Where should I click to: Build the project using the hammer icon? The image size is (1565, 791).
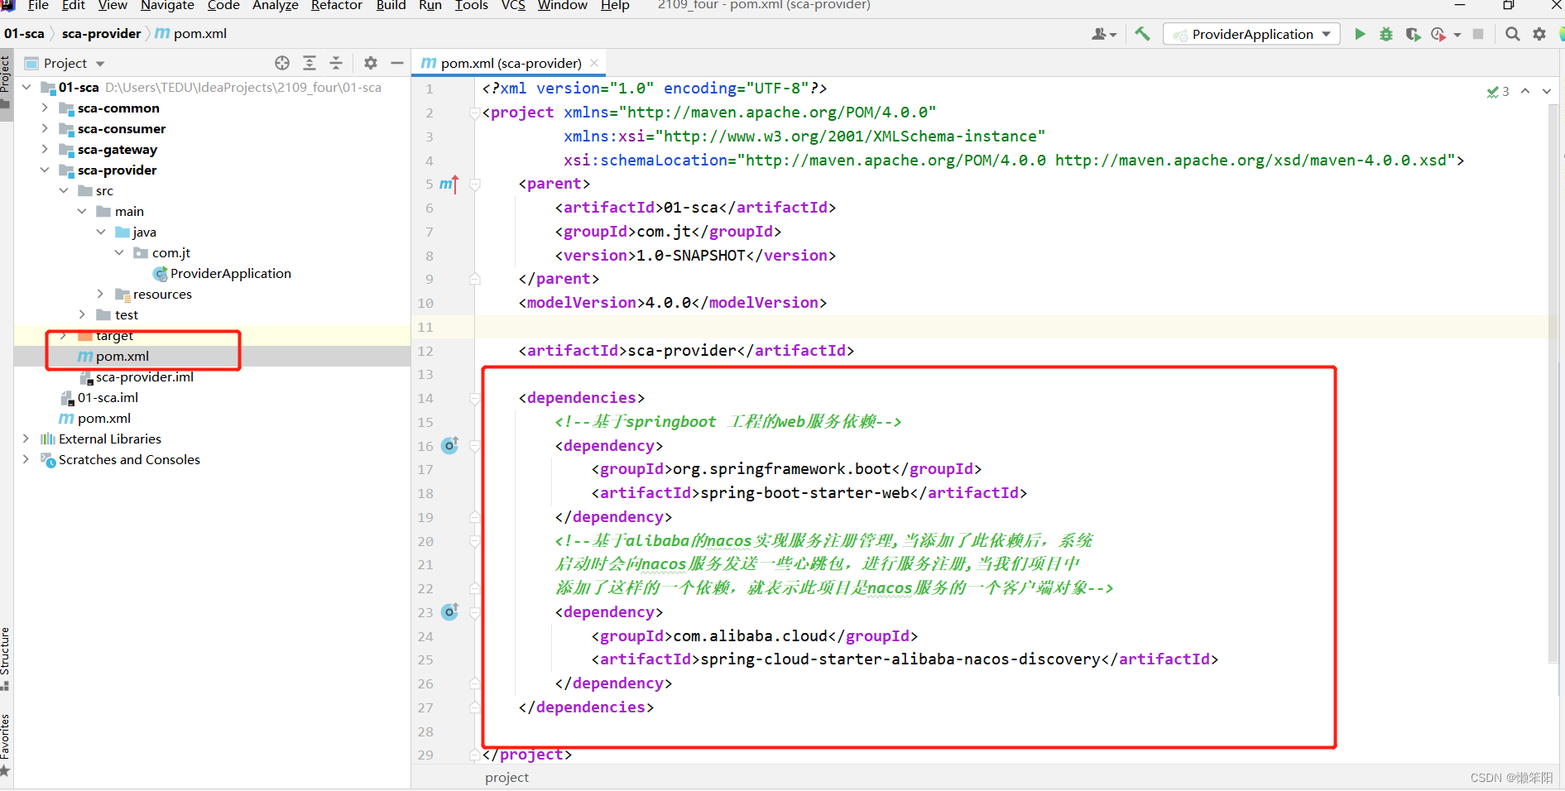(x=1142, y=34)
